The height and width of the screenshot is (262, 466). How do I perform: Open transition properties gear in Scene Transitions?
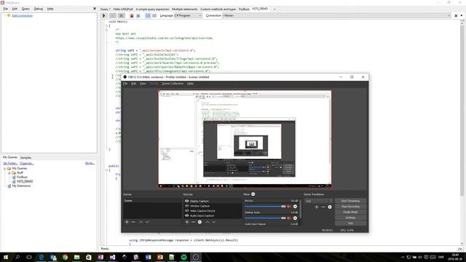click(x=330, y=207)
